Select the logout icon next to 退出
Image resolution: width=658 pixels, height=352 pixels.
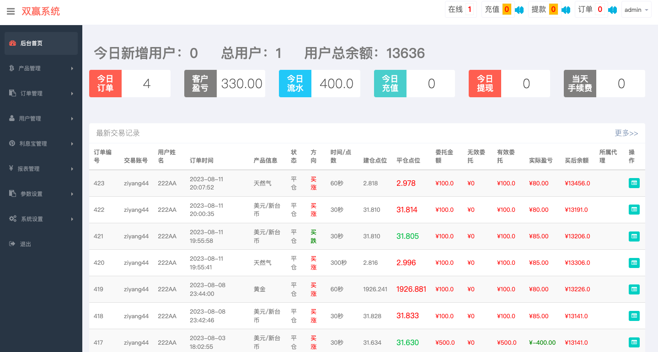12,244
